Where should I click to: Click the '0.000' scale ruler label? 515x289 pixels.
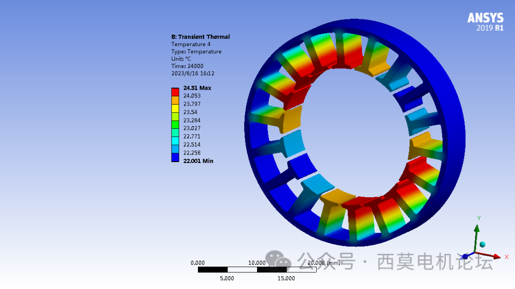coord(198,263)
